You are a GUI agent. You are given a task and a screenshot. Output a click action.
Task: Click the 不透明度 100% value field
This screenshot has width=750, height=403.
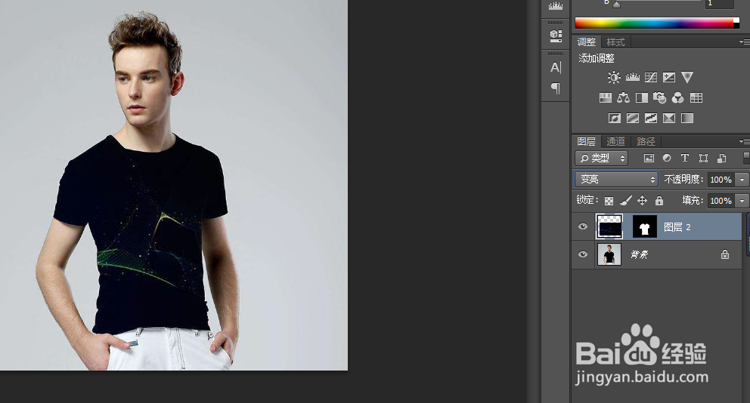[721, 180]
